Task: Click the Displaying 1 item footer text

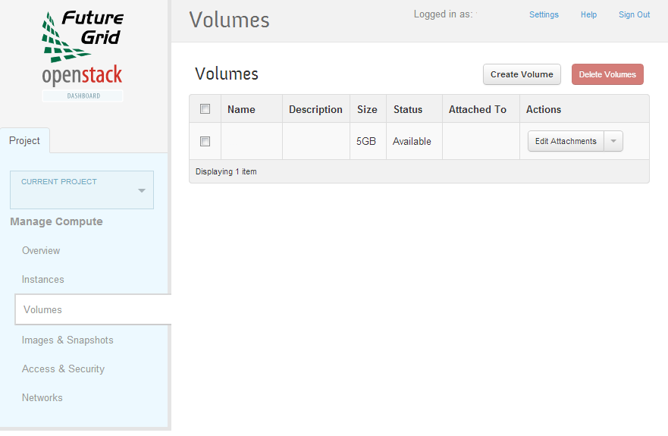Action: pos(226,172)
